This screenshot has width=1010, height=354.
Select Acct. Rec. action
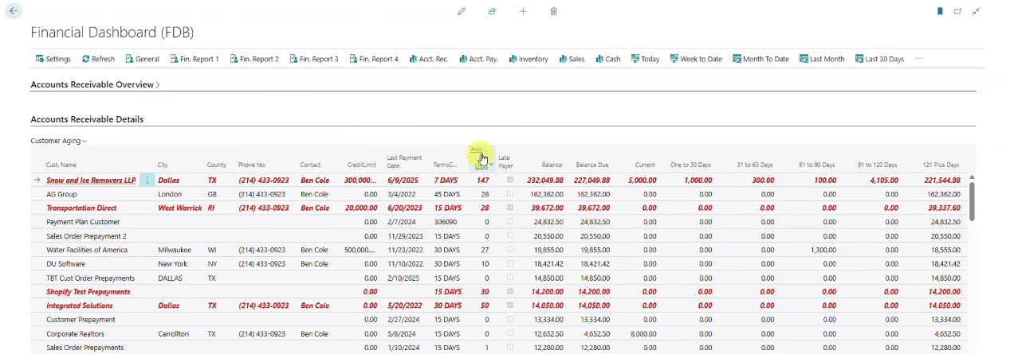(x=429, y=59)
